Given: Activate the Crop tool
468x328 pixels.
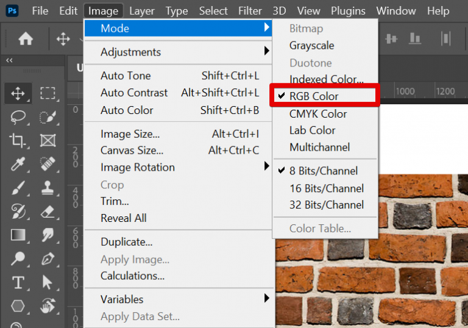Looking at the screenshot, I should [x=18, y=141].
